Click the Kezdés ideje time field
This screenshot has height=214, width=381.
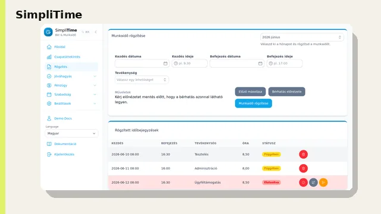[x=189, y=64]
